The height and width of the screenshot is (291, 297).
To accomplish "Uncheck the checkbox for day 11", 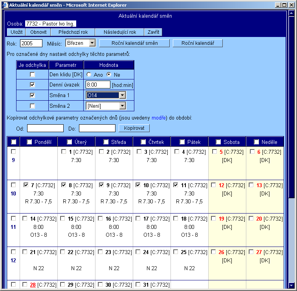I will tap(176, 185).
